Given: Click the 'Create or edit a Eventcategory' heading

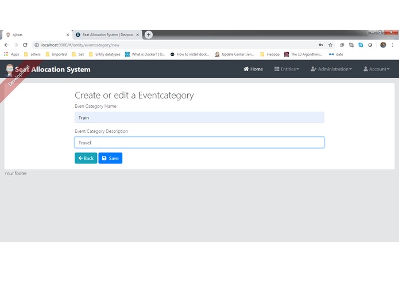Looking at the screenshot, I should [x=134, y=96].
